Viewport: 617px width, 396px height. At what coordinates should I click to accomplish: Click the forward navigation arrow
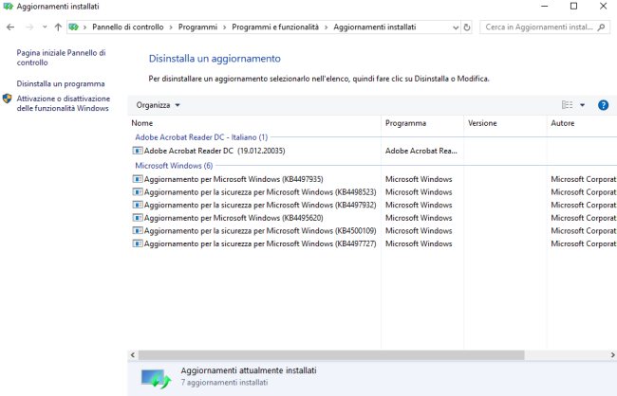pos(29,27)
